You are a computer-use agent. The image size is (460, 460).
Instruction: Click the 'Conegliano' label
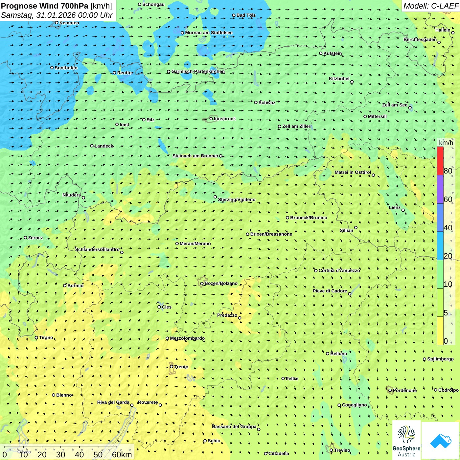[x=354, y=405]
